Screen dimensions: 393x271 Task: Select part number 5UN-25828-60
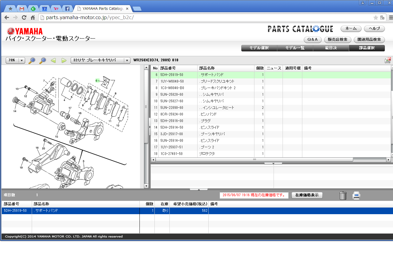172,95
